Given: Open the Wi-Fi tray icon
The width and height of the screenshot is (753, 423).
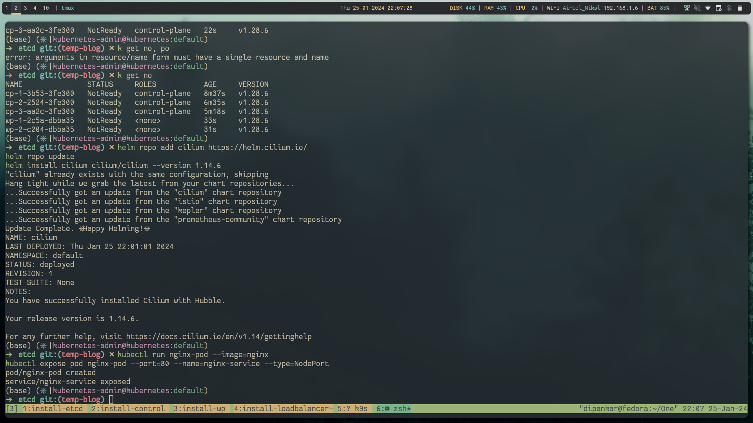Looking at the screenshot, I should [708, 8].
